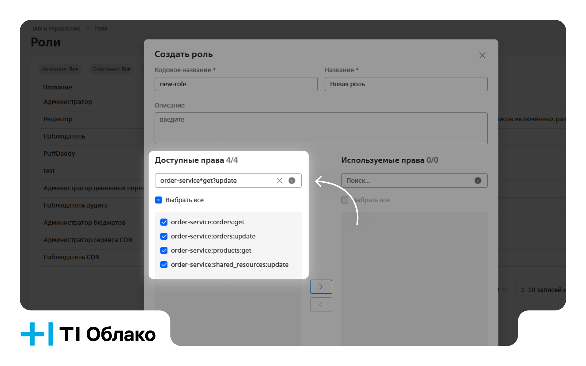This screenshot has width=586, height=366.
Task: Open the page size dropdown chevron
Action: click(x=504, y=290)
